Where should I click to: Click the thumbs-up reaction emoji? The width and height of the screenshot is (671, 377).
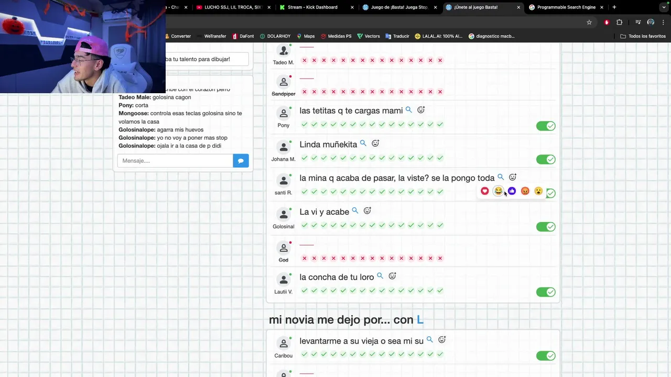[512, 191]
